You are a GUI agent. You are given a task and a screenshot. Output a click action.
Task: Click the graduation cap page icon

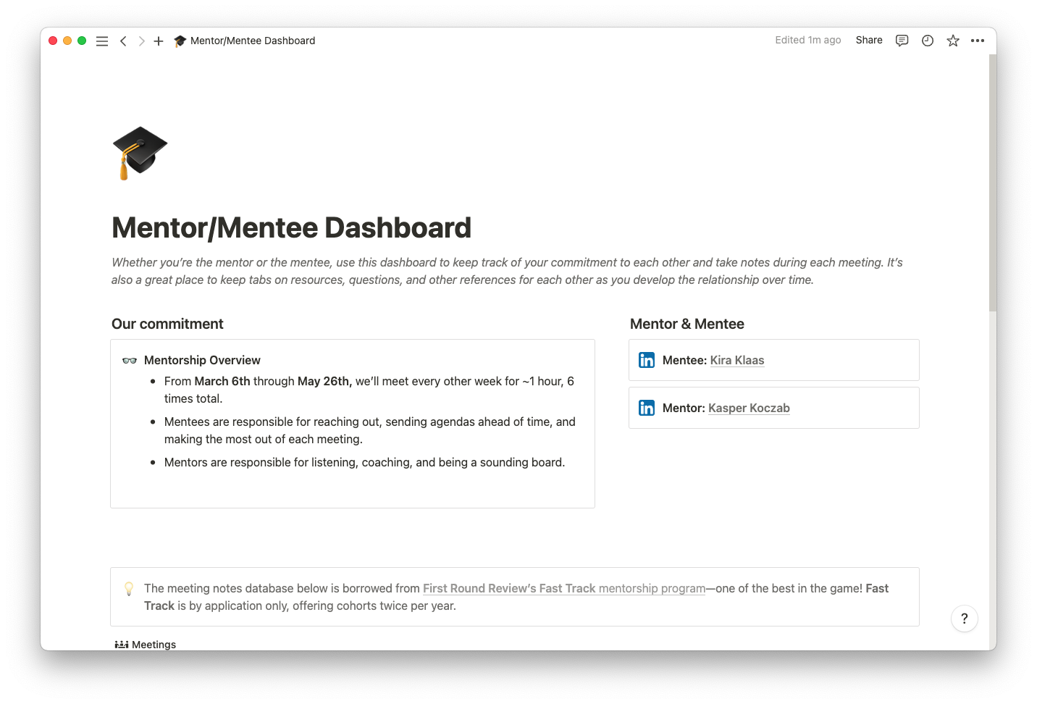[x=140, y=153]
